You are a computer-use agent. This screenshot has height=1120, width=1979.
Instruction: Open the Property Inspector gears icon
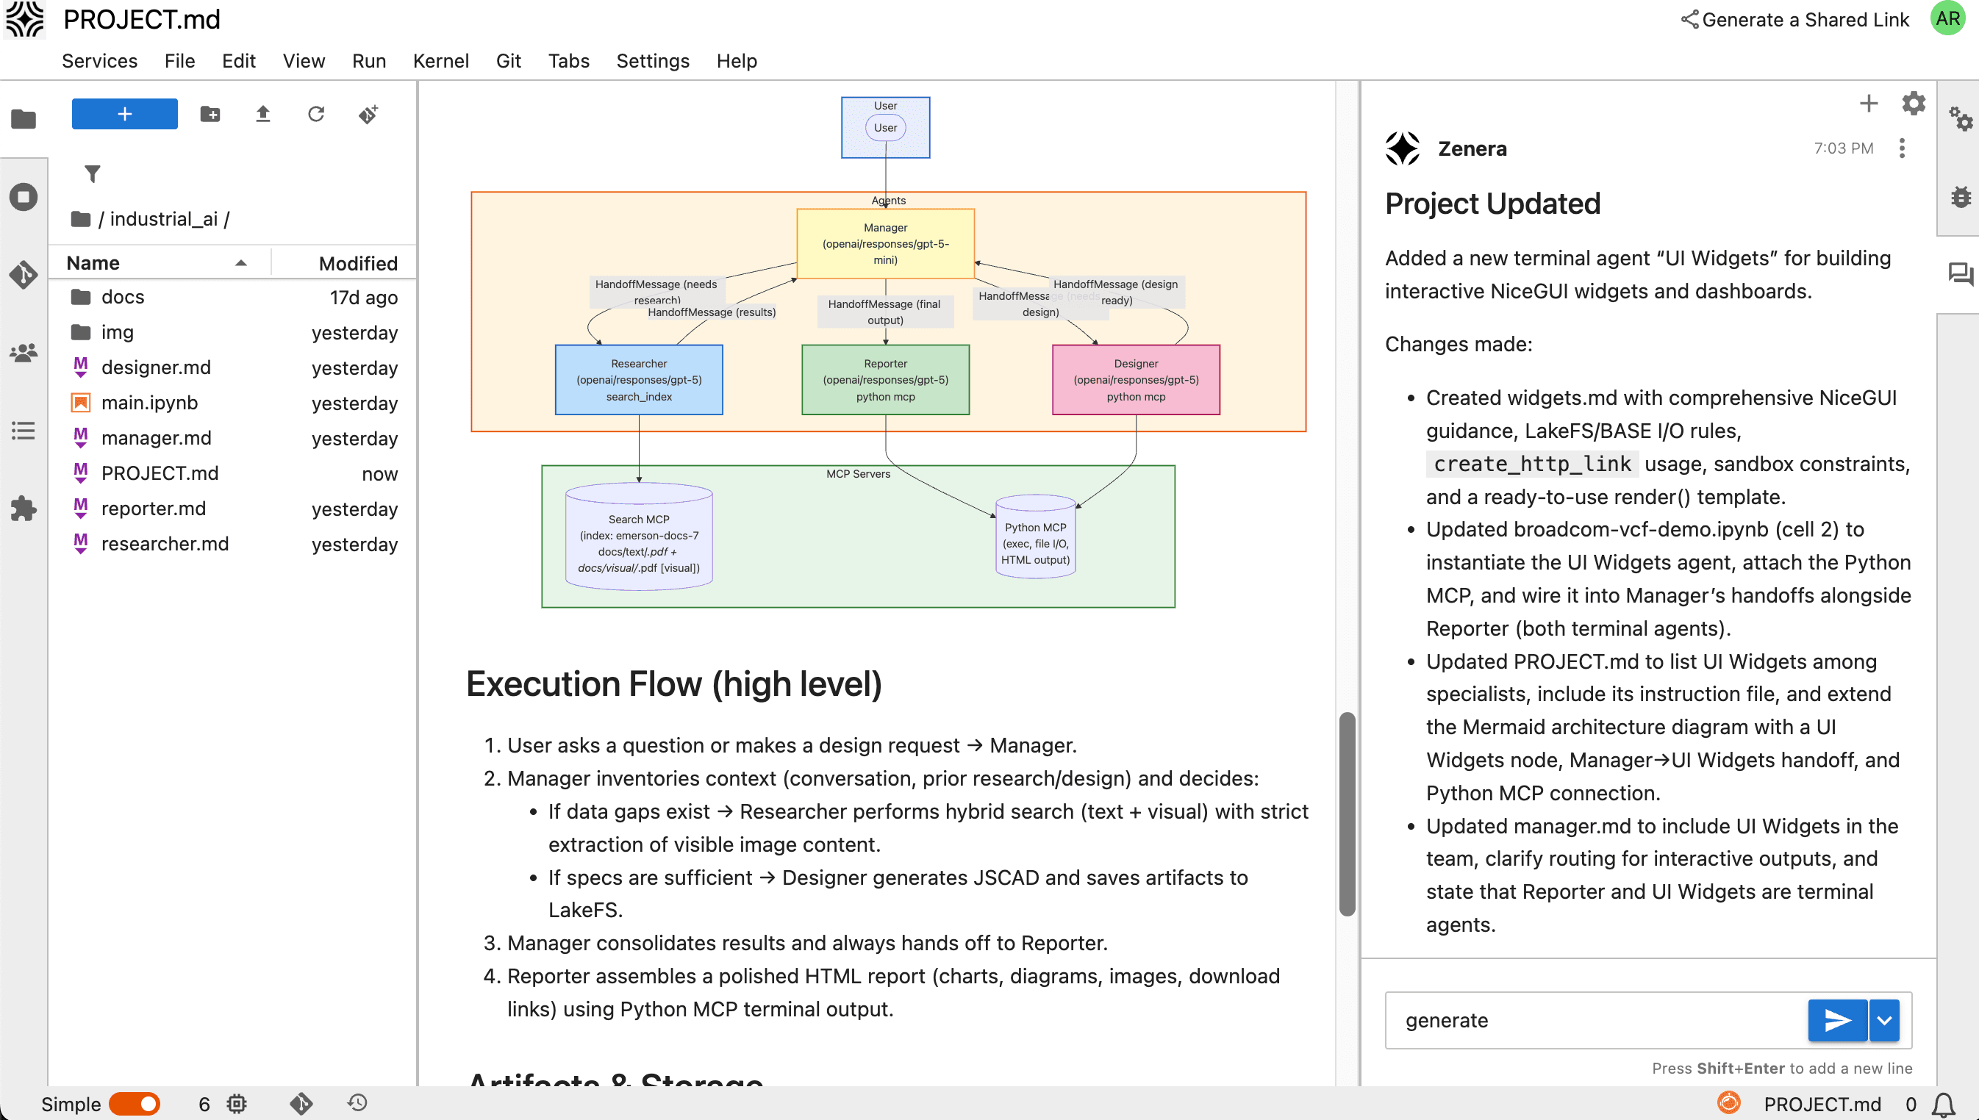click(1961, 120)
